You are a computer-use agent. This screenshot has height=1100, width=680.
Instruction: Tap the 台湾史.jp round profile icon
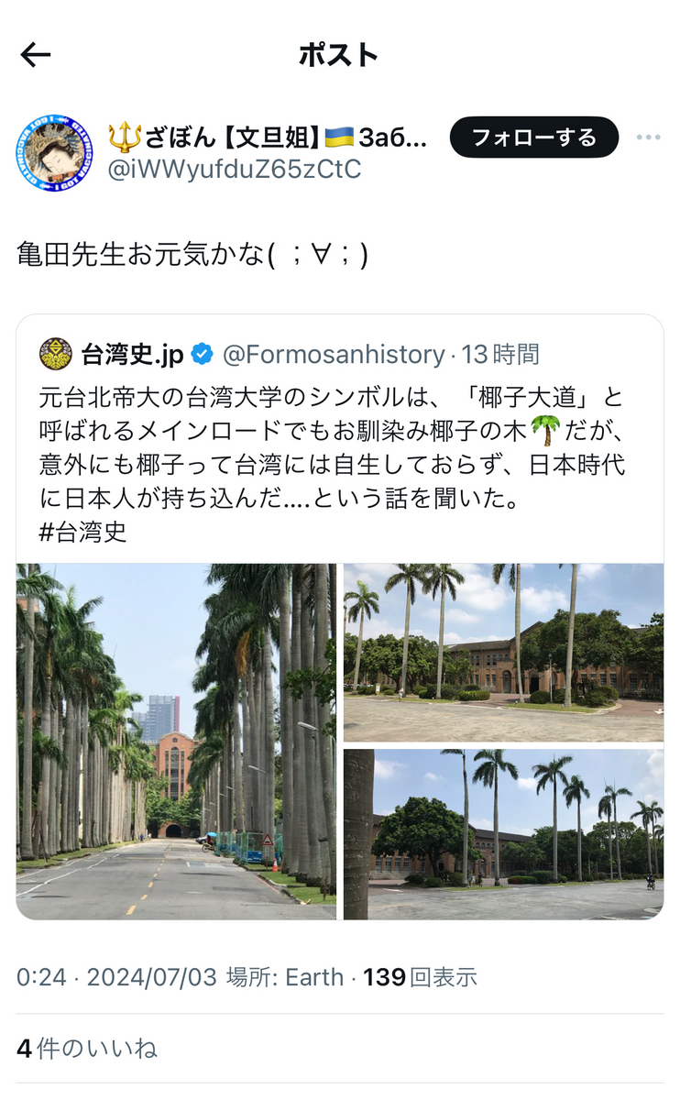click(x=56, y=353)
